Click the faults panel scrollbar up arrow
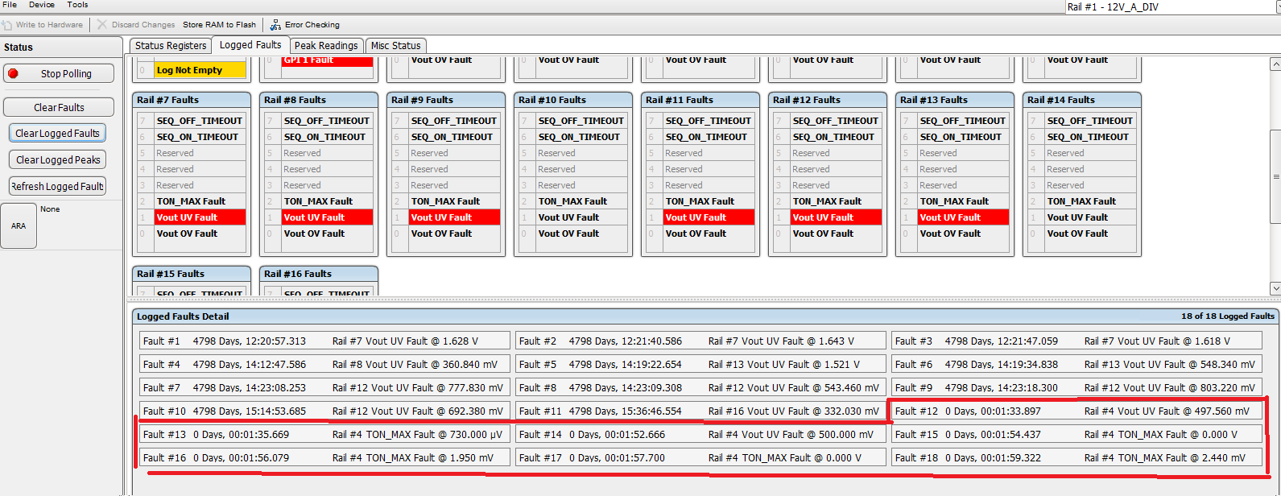The height and width of the screenshot is (496, 1281). coord(1275,64)
